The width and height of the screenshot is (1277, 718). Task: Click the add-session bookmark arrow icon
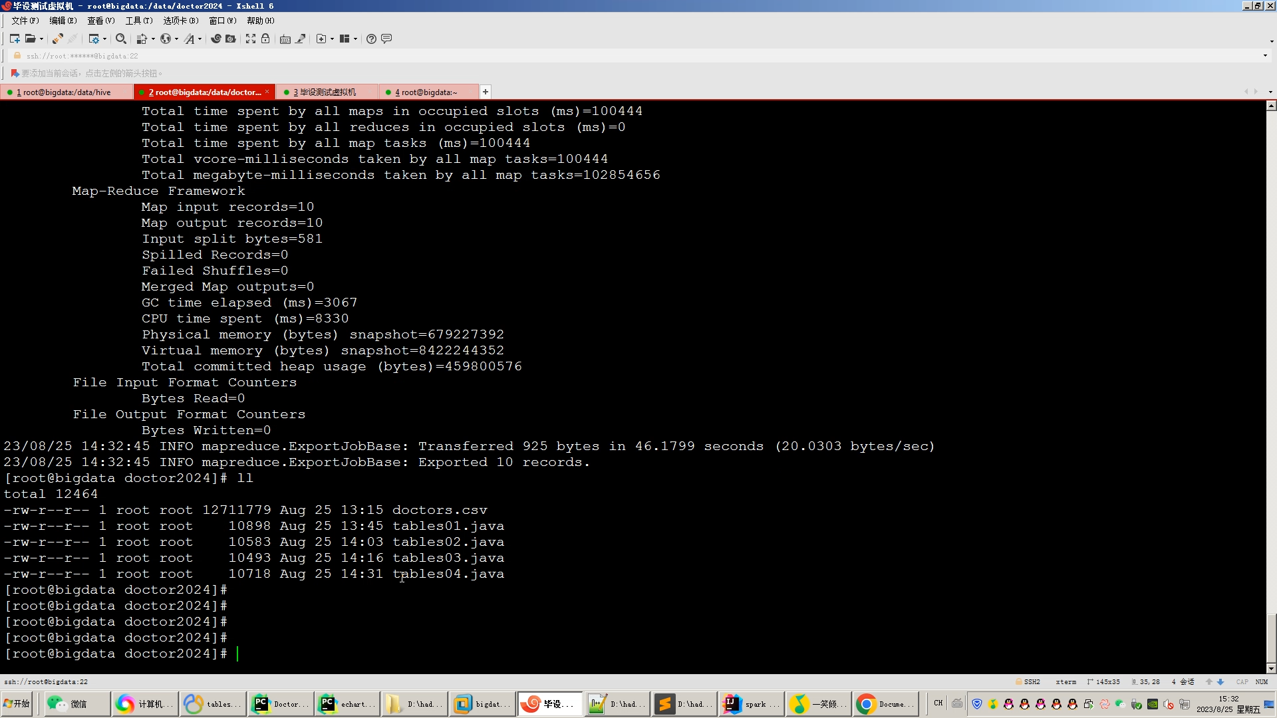(15, 73)
